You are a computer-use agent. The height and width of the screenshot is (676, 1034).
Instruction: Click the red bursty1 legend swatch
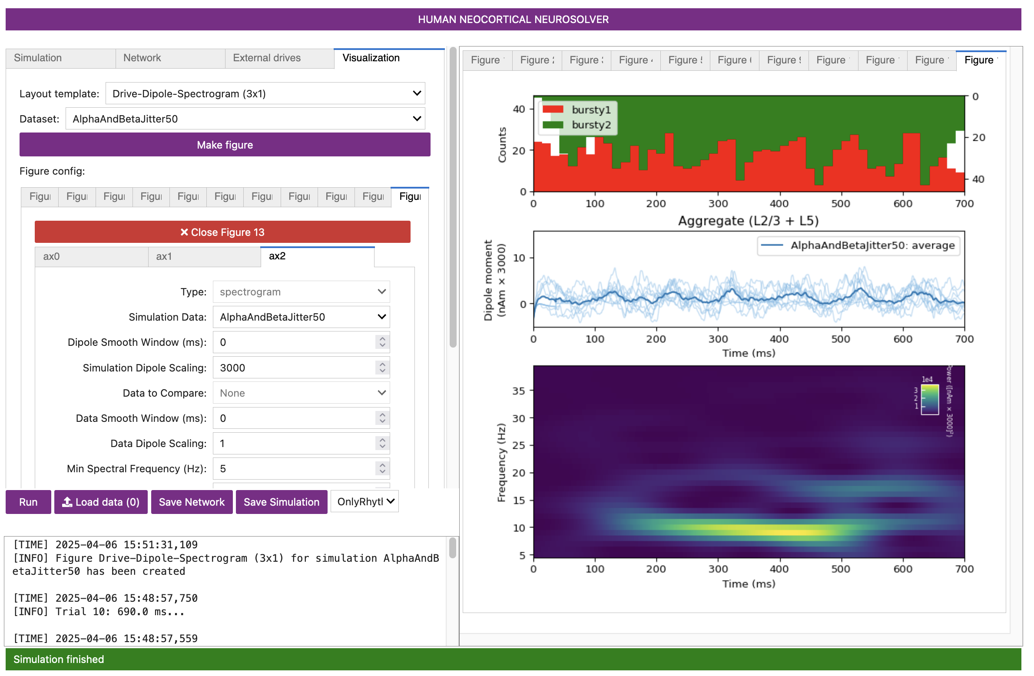pos(553,109)
